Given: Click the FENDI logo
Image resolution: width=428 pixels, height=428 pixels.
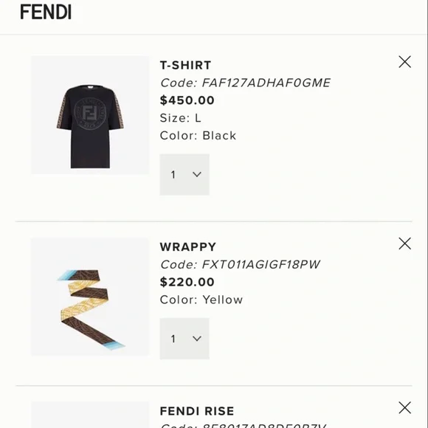Looking at the screenshot, I should click(46, 13).
